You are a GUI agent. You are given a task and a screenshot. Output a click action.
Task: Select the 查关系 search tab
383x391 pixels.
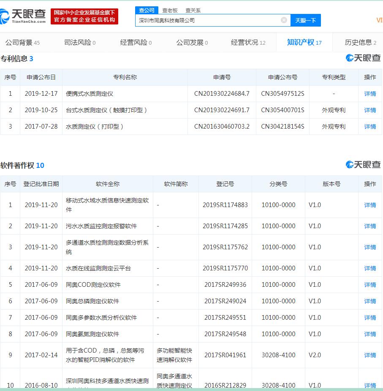point(193,11)
